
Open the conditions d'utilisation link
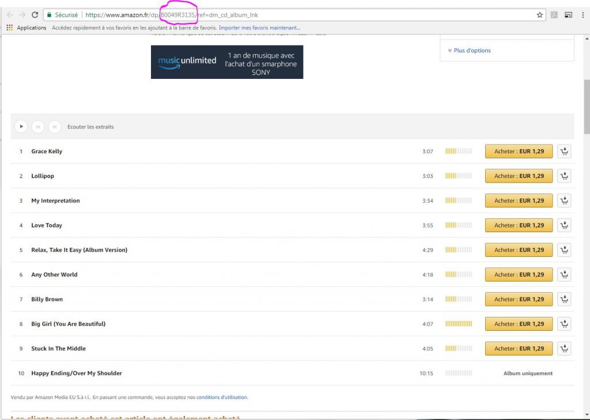pos(222,397)
